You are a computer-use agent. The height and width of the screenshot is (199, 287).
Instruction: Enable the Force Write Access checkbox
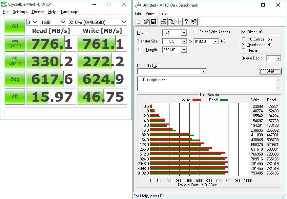pos(195,32)
